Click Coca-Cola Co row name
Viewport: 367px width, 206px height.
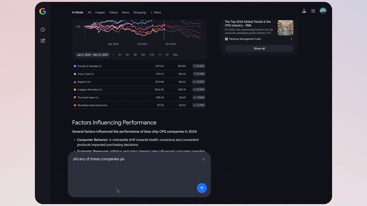[x=85, y=74]
